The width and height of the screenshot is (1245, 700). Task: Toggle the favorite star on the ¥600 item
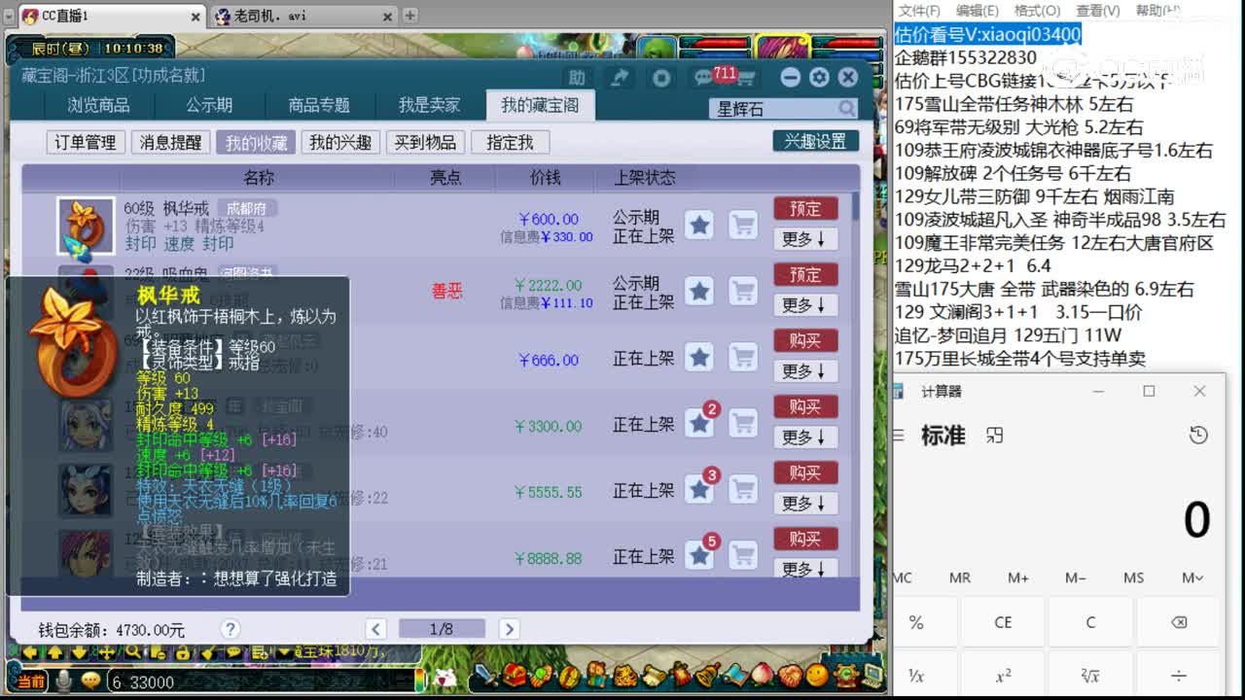(699, 225)
